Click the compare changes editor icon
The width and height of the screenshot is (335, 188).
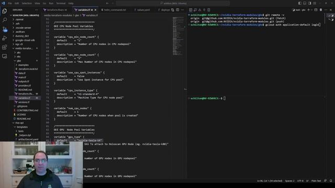[x=173, y=10]
